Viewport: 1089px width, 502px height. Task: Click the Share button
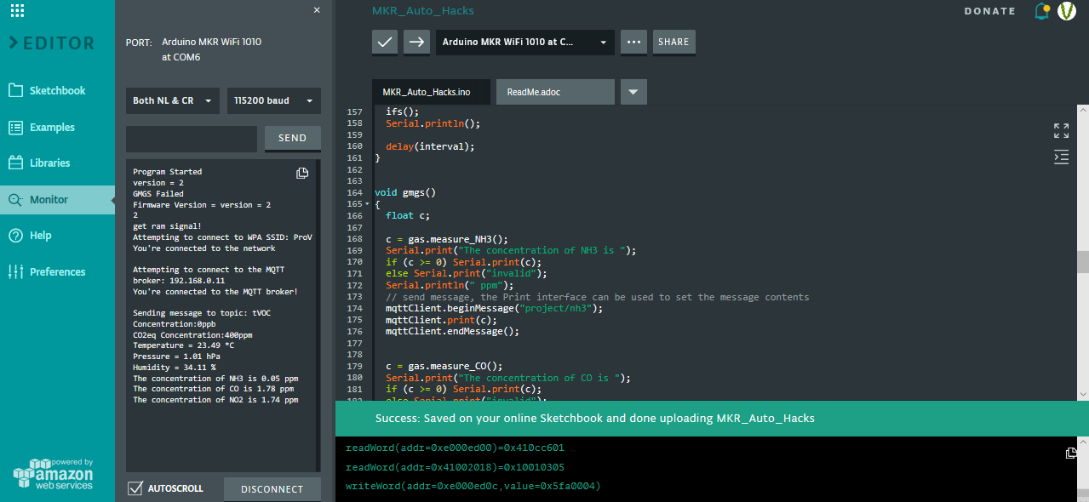673,42
